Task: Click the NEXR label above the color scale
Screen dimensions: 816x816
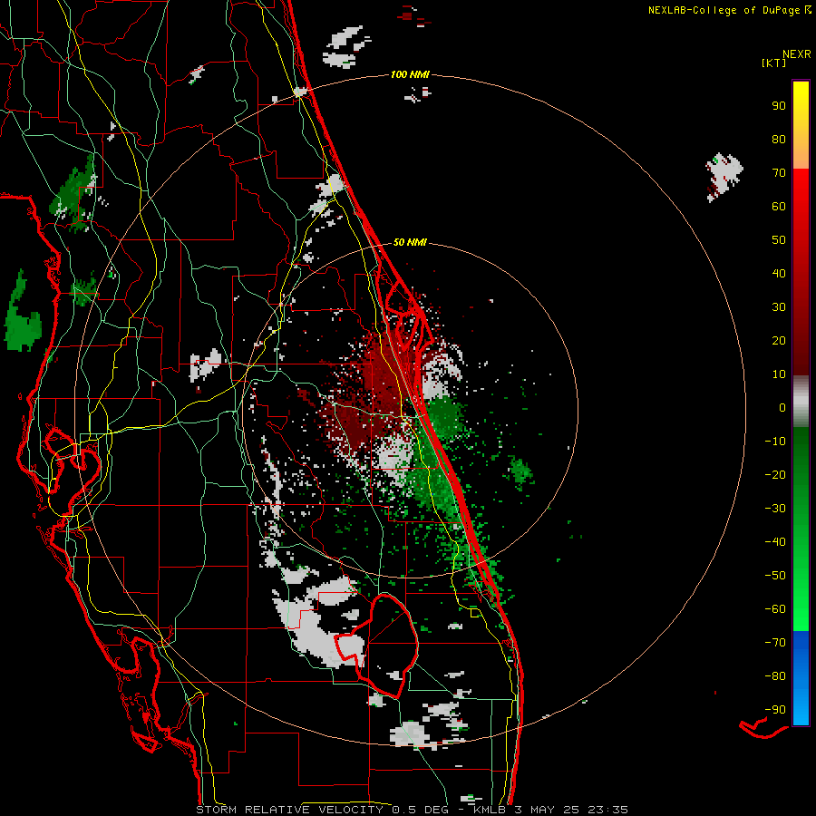Action: click(x=797, y=54)
